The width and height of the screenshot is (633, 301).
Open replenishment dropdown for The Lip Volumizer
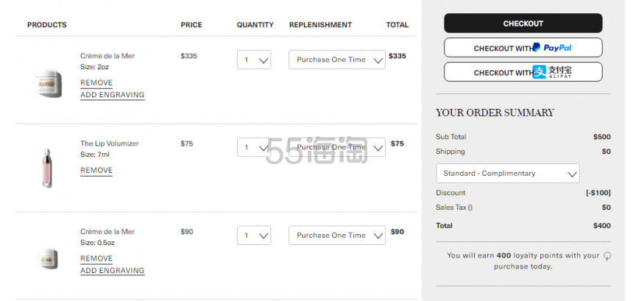337,147
